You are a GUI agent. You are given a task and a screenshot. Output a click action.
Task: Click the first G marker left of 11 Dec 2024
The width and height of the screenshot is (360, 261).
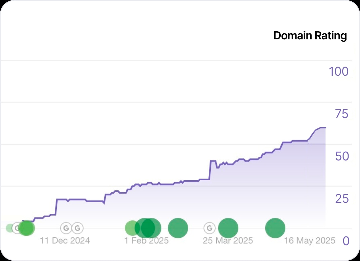[66, 228]
